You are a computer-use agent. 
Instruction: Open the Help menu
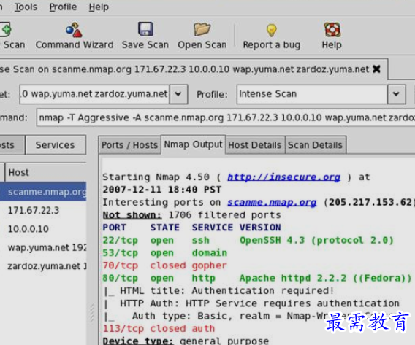99,7
